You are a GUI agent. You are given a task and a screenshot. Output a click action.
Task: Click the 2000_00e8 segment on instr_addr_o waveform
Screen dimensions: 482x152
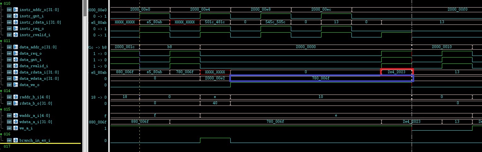pyautogui.click(x=261, y=10)
